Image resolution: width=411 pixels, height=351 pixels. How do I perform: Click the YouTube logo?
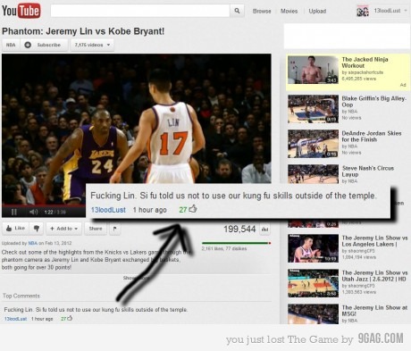(x=21, y=11)
